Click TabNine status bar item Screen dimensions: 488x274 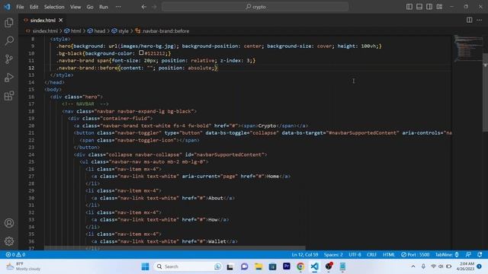click(x=448, y=255)
